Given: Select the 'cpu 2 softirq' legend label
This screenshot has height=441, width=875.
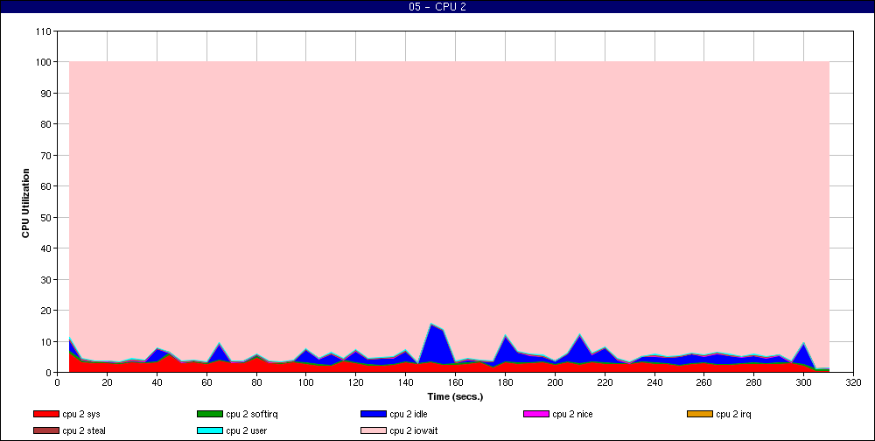Looking at the screenshot, I should coord(252,414).
